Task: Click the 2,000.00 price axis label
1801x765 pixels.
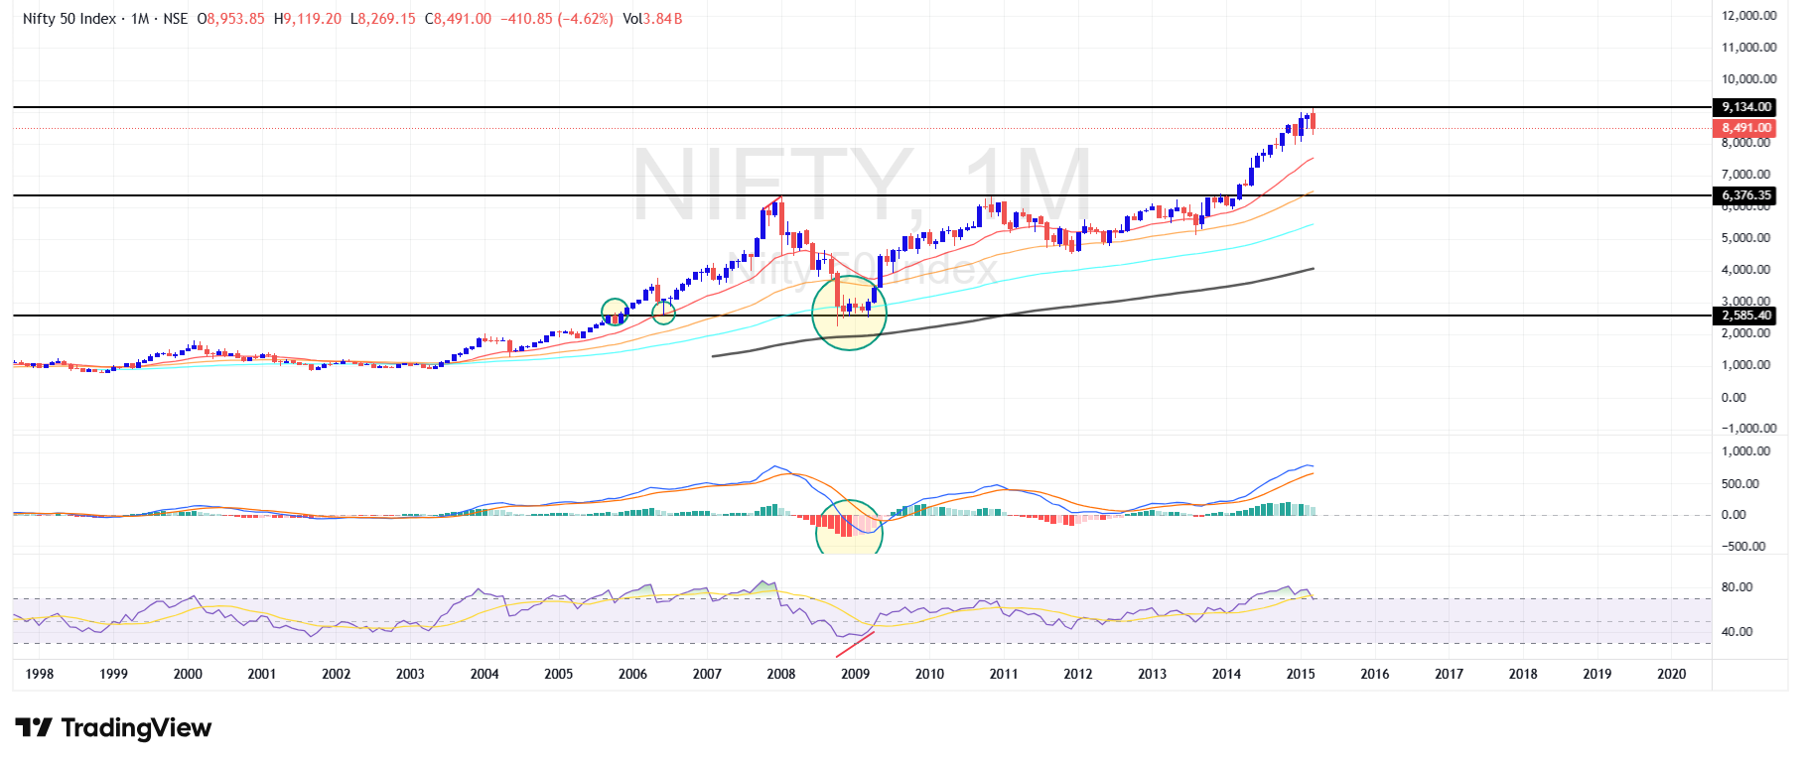Action: tap(1745, 333)
